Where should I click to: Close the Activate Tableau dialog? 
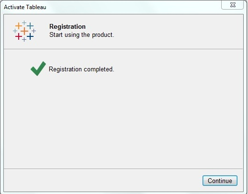(x=233, y=5)
